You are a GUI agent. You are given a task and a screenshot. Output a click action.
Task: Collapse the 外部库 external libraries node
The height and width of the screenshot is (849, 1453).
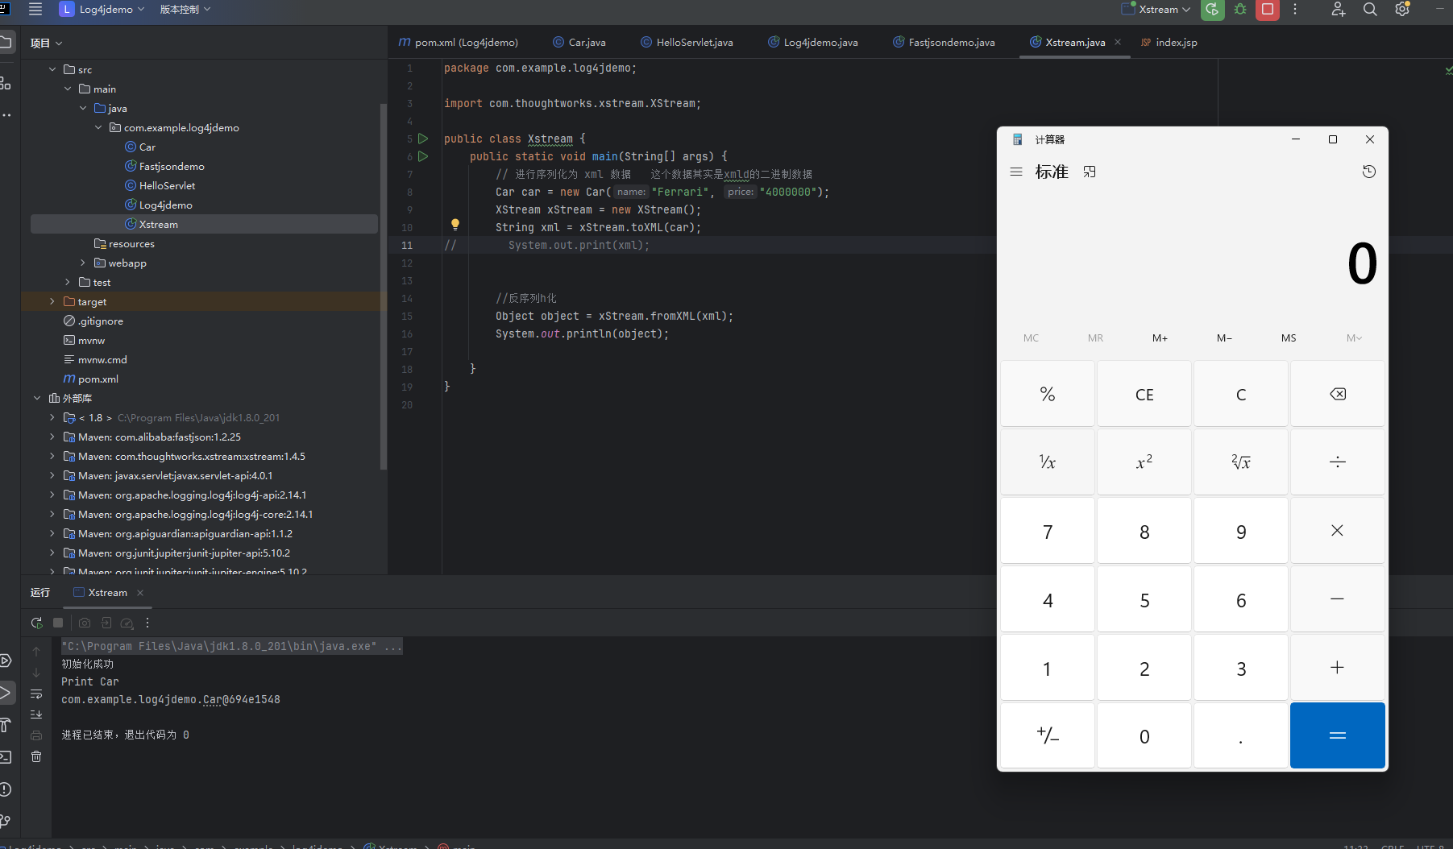coord(37,398)
